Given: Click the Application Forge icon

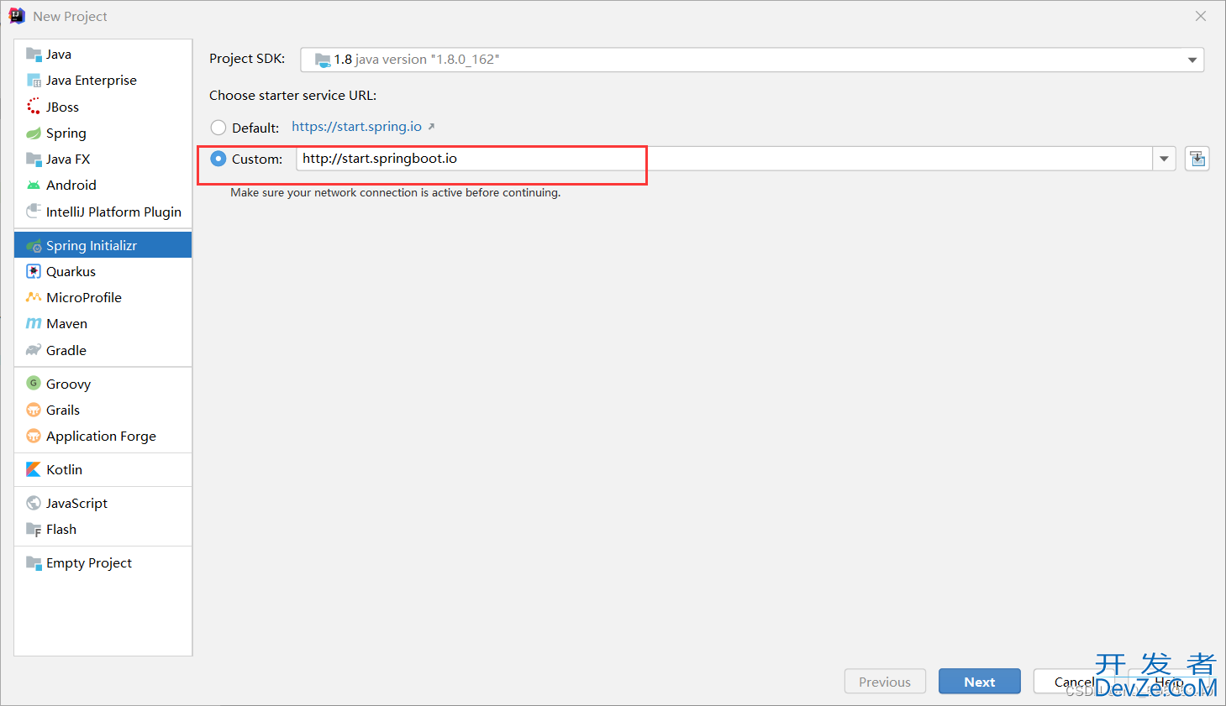Looking at the screenshot, I should pyautogui.click(x=34, y=436).
